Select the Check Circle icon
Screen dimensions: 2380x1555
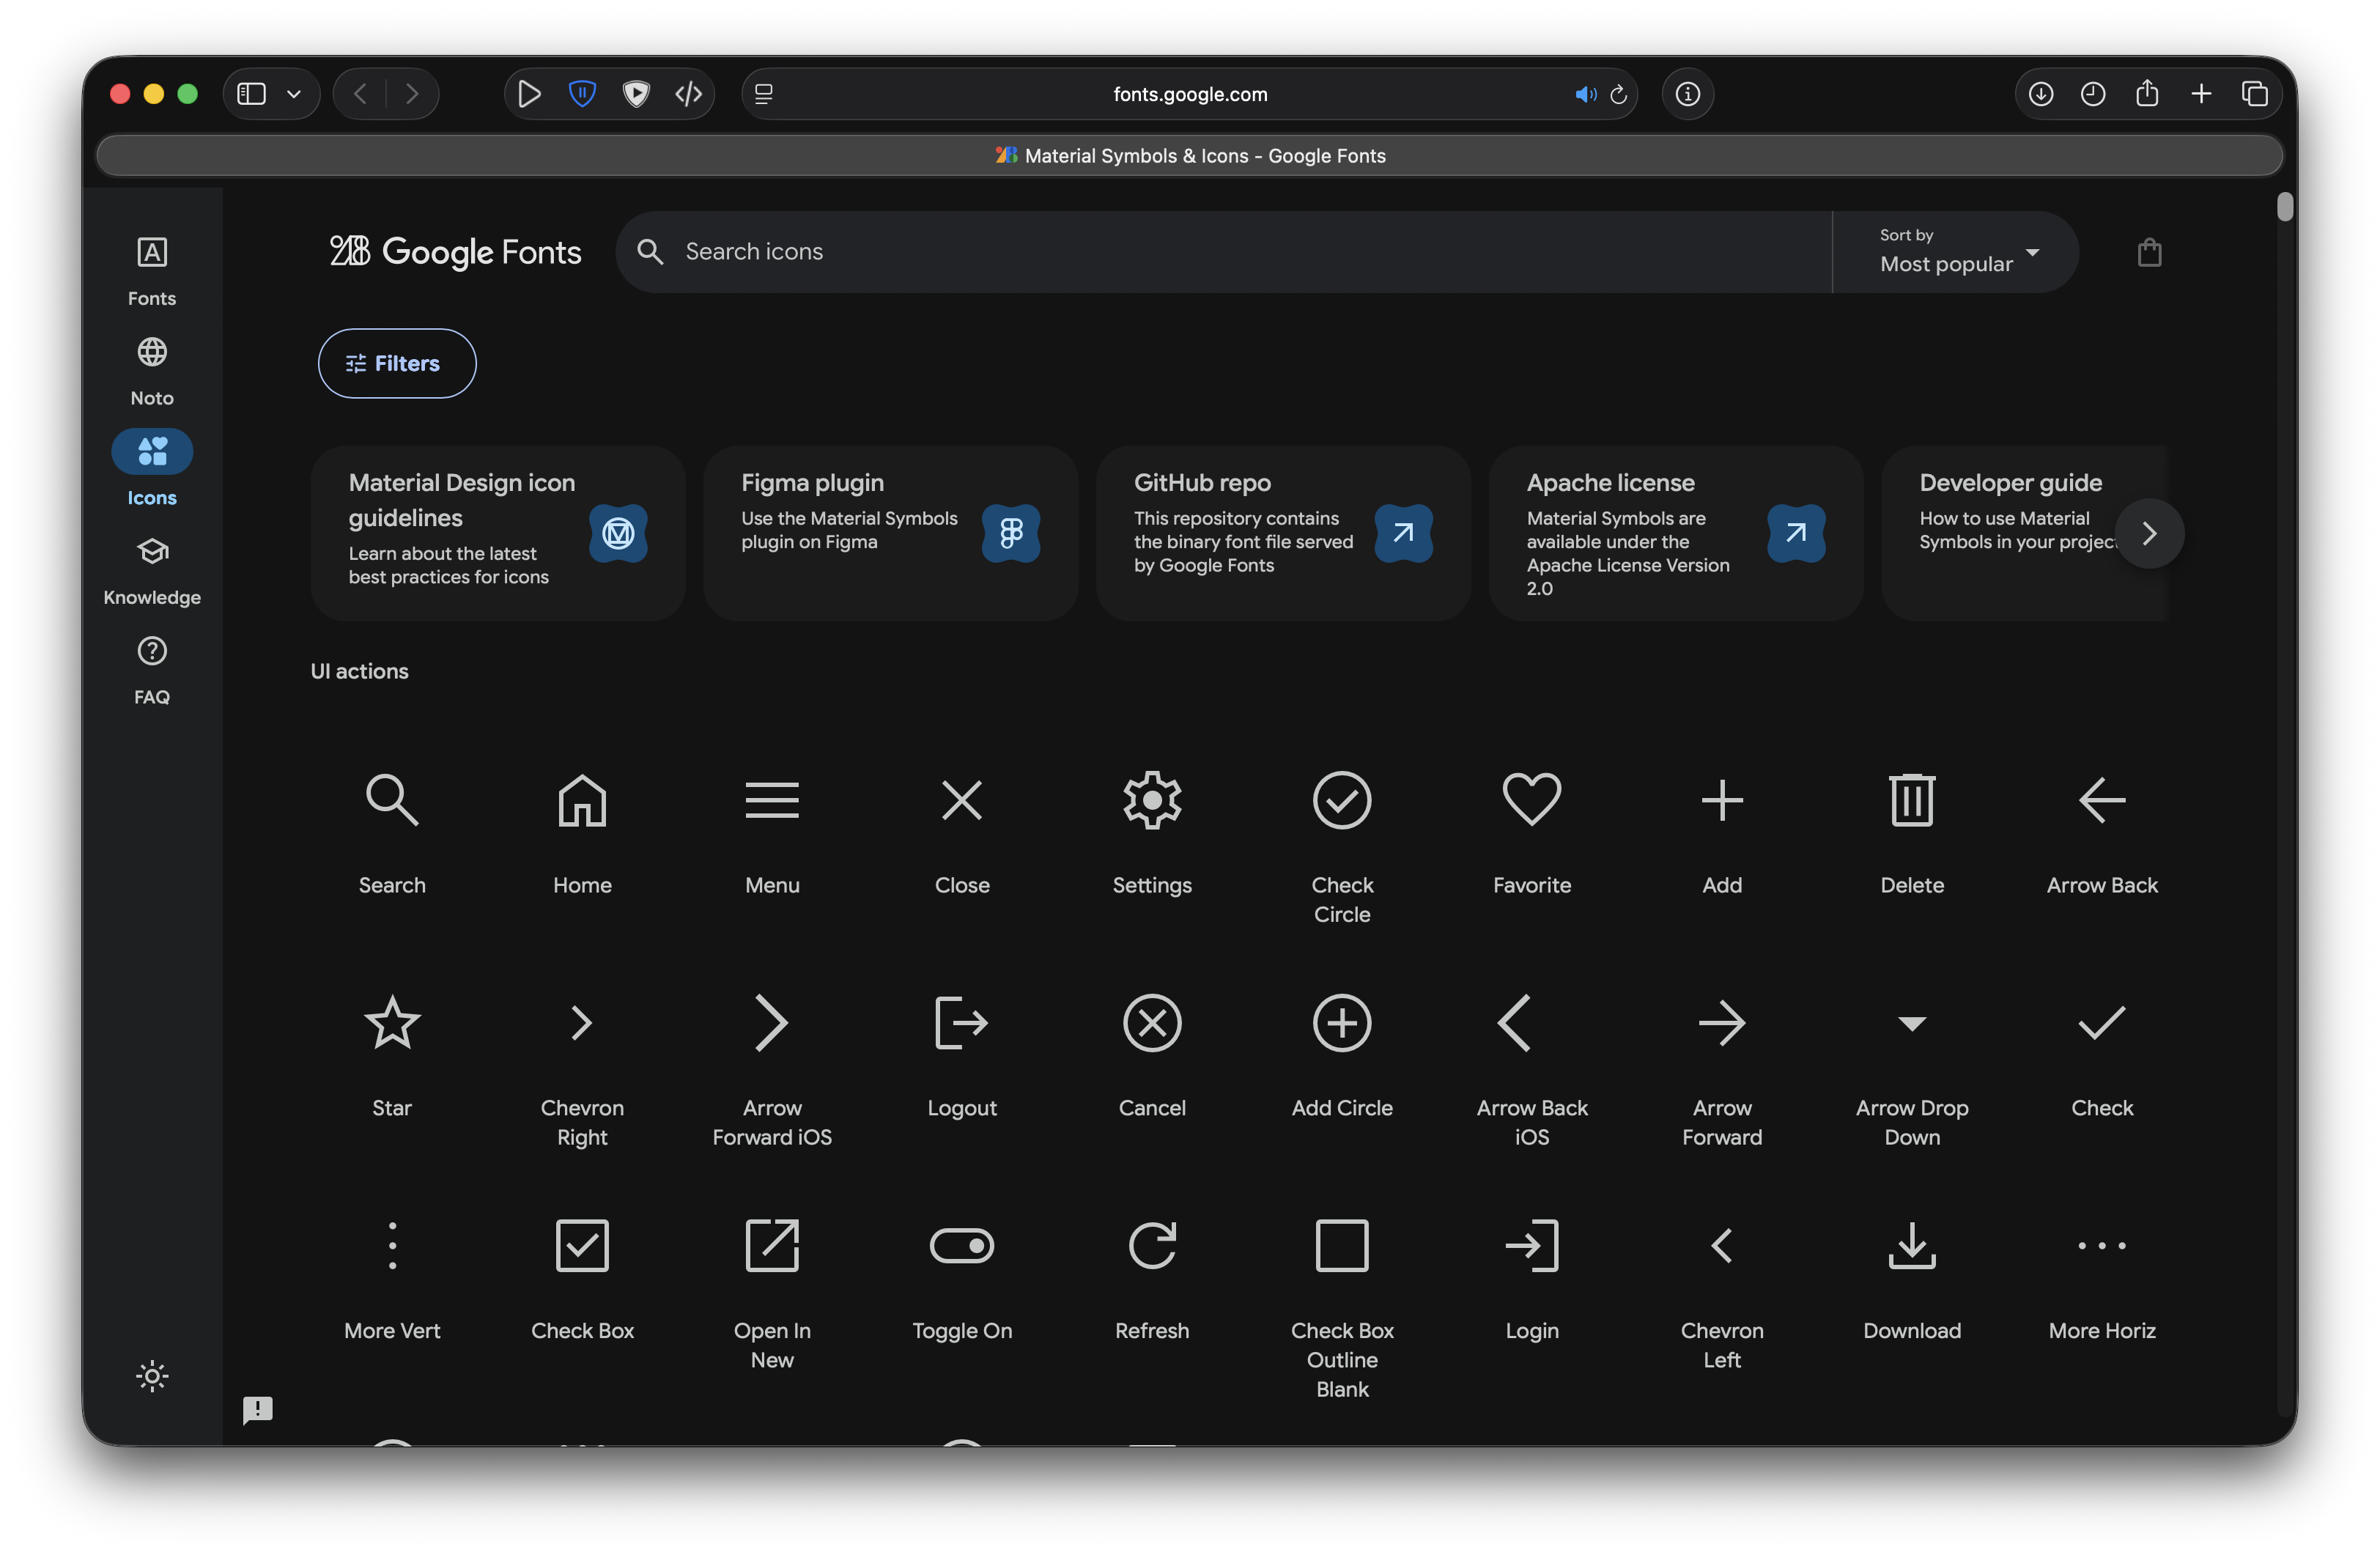(1342, 799)
